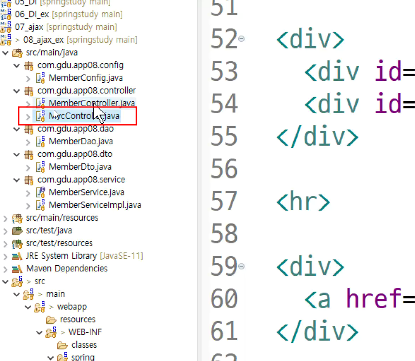Click the closing </div> on line 55
Screen dimensions: 415x361
pyautogui.click(x=317, y=136)
